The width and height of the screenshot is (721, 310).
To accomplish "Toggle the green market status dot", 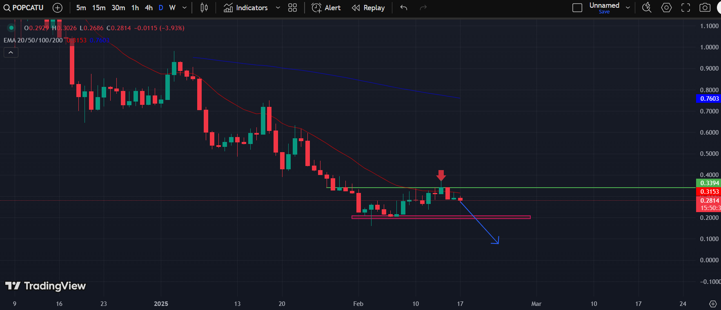I will pos(11,28).
